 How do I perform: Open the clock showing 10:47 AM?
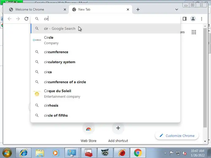pyautogui.click(x=198, y=153)
